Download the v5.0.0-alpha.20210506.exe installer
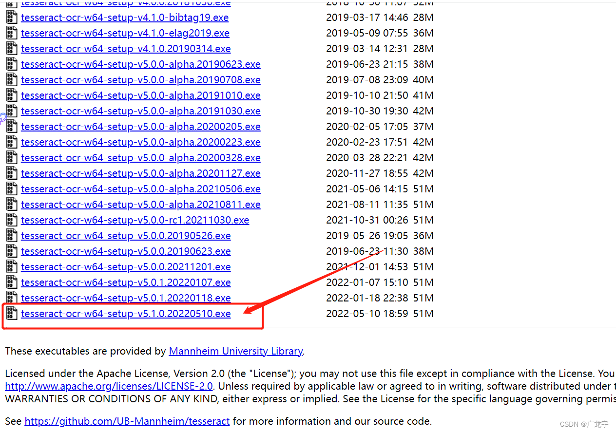The image size is (616, 432). coord(141,189)
